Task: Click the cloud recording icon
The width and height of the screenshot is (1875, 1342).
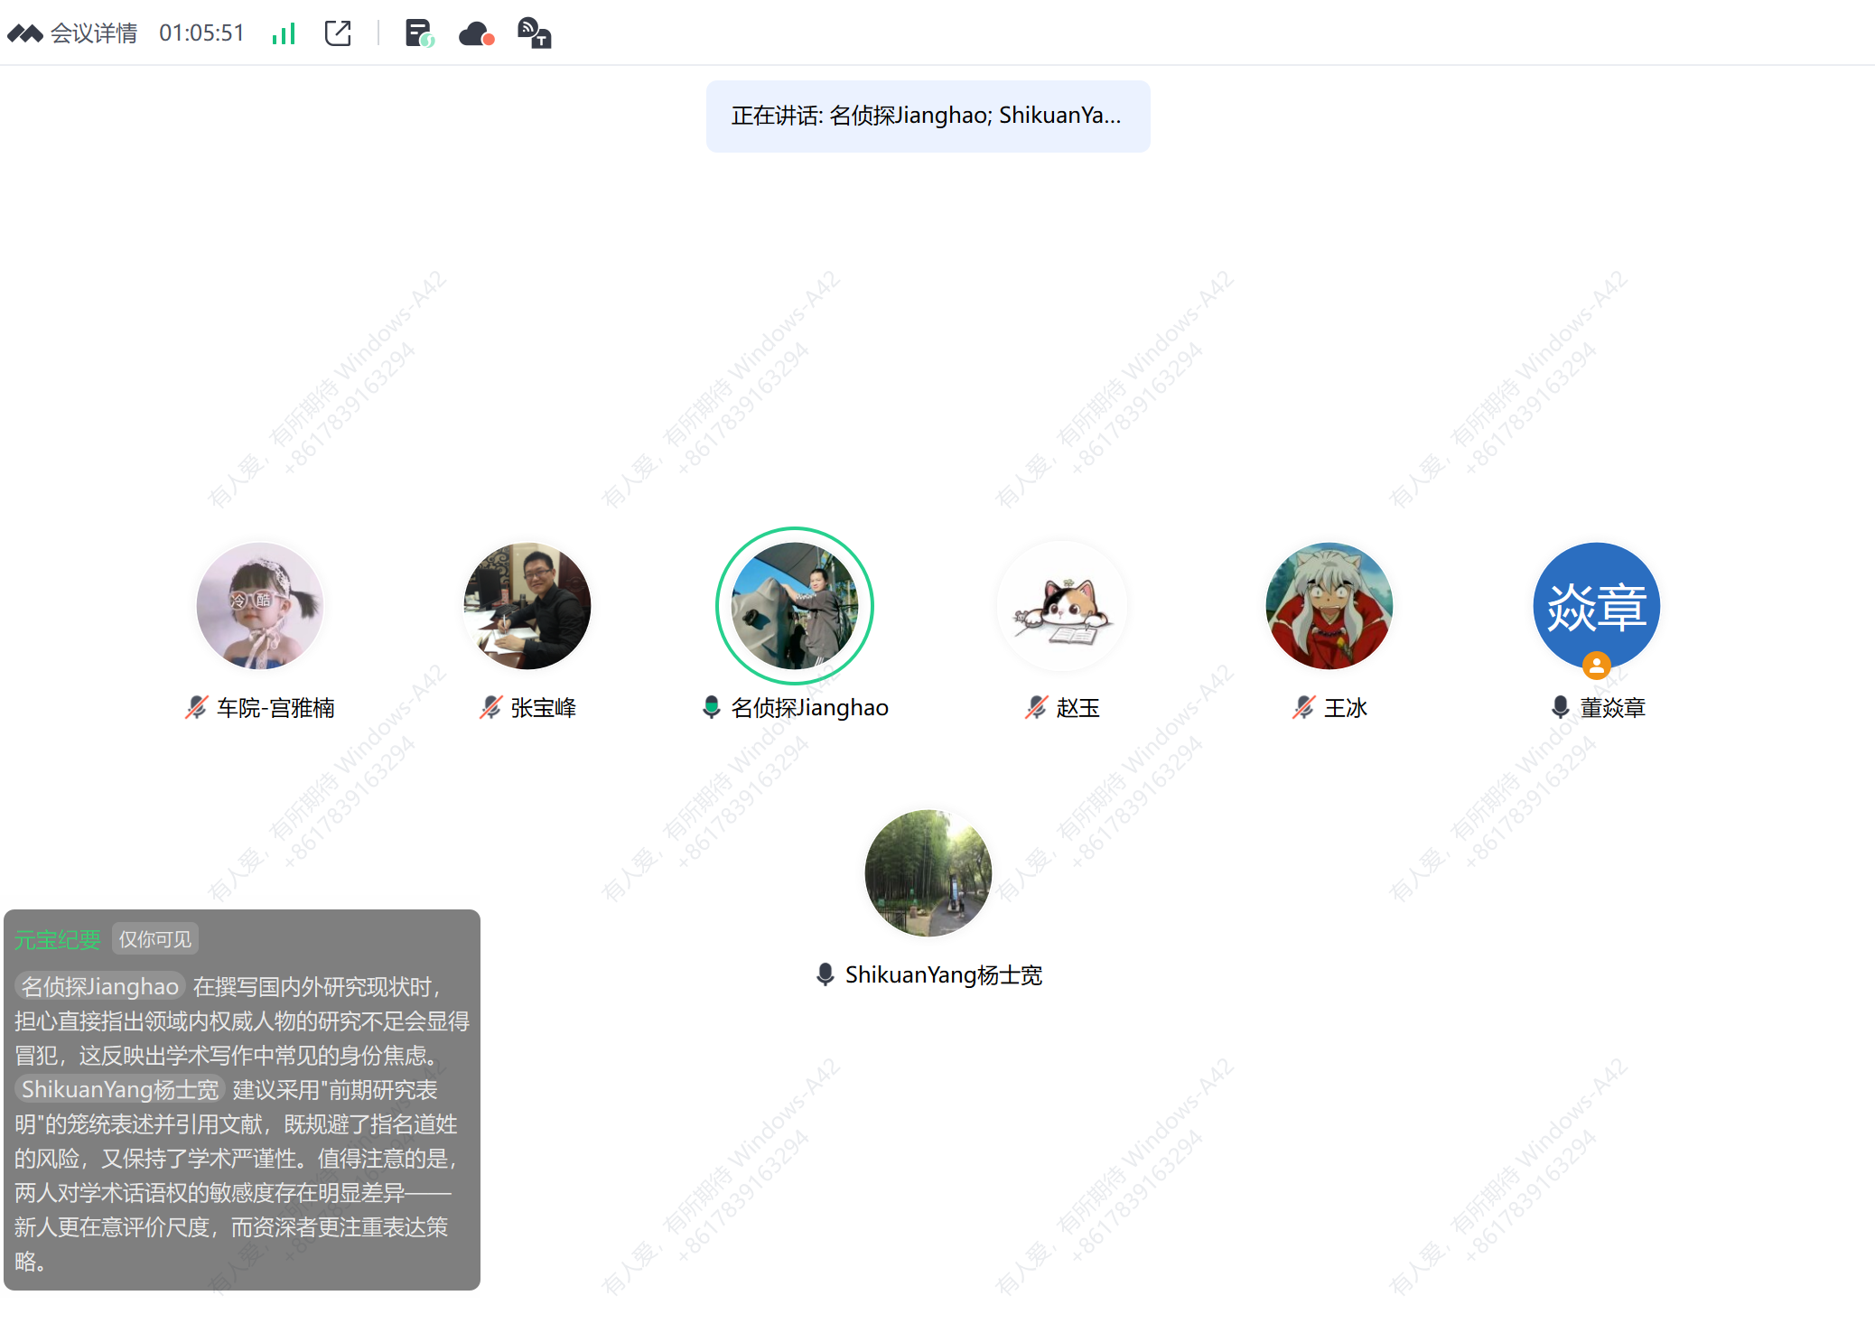Action: point(475,34)
